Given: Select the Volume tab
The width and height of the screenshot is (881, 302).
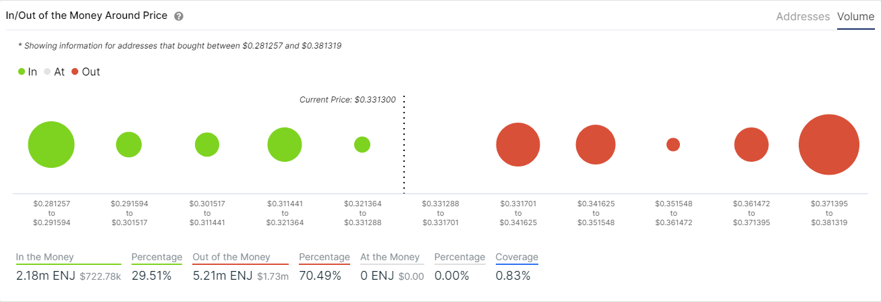Looking at the screenshot, I should pyautogui.click(x=855, y=16).
